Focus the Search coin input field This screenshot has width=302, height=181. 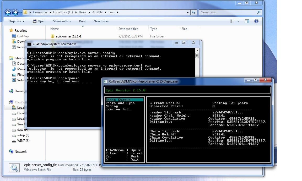point(228,12)
